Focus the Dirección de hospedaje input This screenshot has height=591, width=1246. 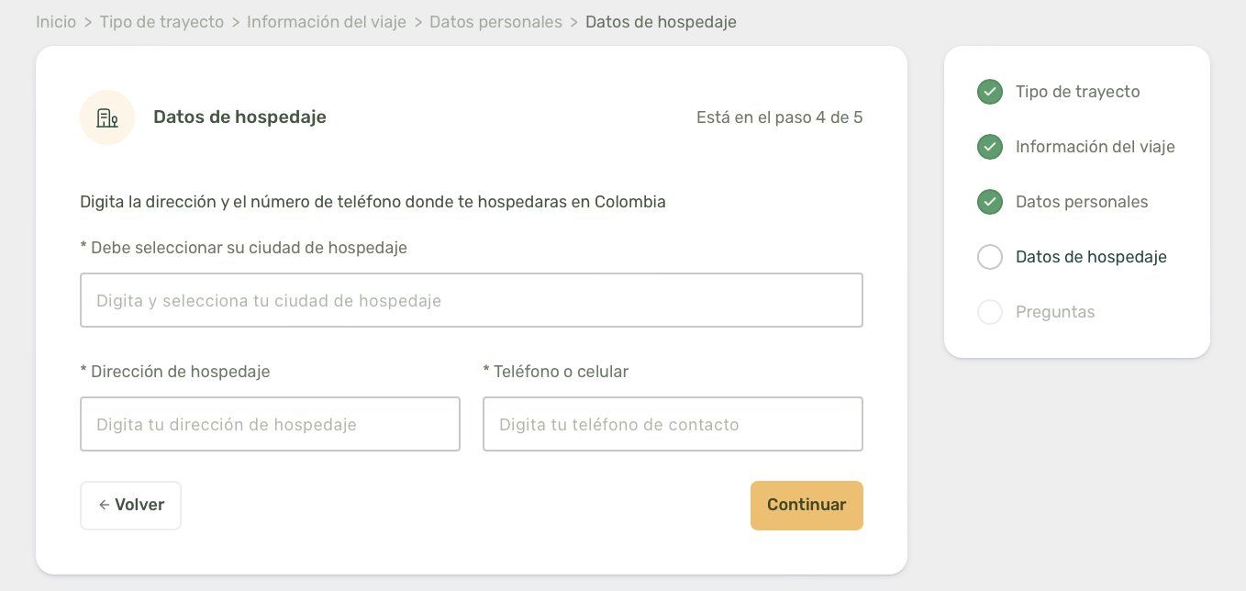pyautogui.click(x=270, y=424)
